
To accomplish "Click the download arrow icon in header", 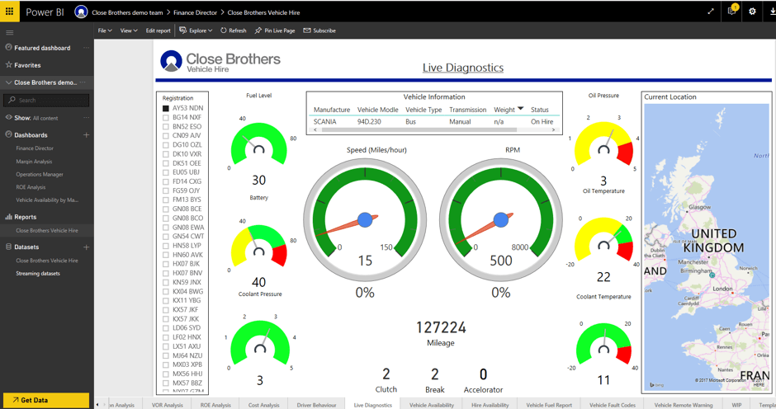I will (x=773, y=12).
